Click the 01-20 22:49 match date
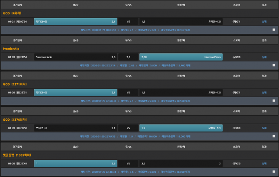Viewport: 279px width, 177px height. 18,164
